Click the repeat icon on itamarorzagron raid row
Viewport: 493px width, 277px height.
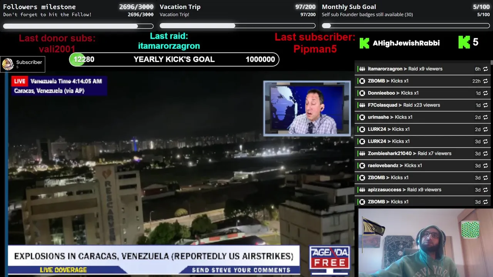point(485,69)
